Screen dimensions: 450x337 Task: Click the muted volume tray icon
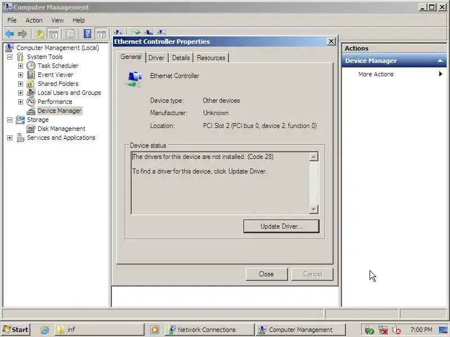[x=396, y=330]
